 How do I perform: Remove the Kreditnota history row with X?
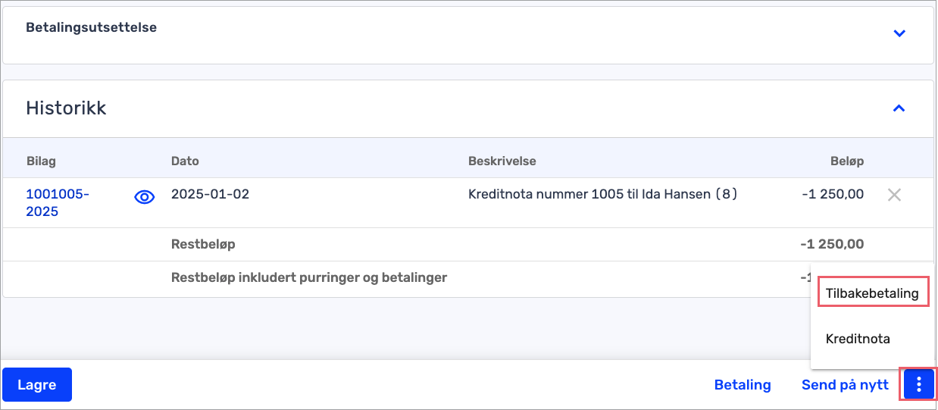[x=894, y=195]
